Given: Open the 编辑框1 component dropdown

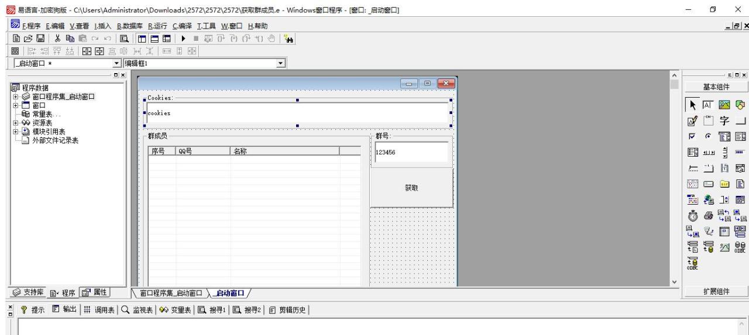Looking at the screenshot, I should (281, 63).
